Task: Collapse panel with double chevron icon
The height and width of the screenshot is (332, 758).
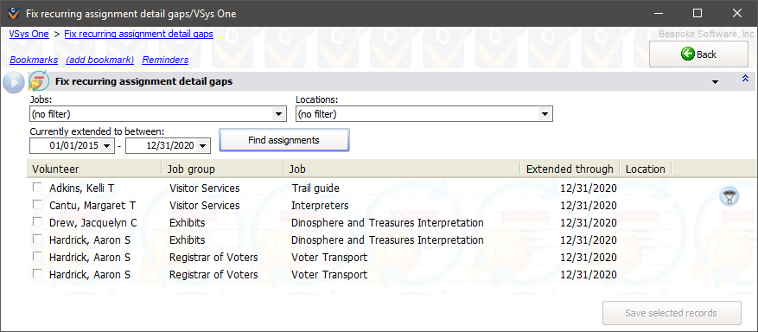Action: coord(745,79)
